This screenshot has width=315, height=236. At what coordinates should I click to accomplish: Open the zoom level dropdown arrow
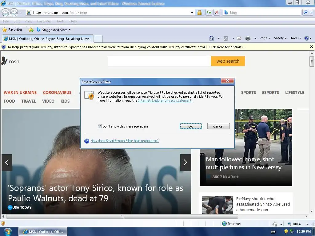[x=307, y=224]
